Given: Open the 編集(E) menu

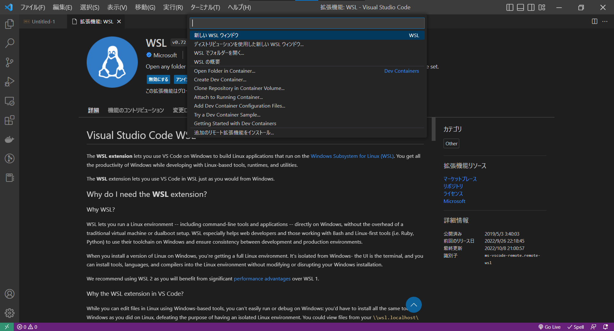Looking at the screenshot, I should [x=62, y=7].
